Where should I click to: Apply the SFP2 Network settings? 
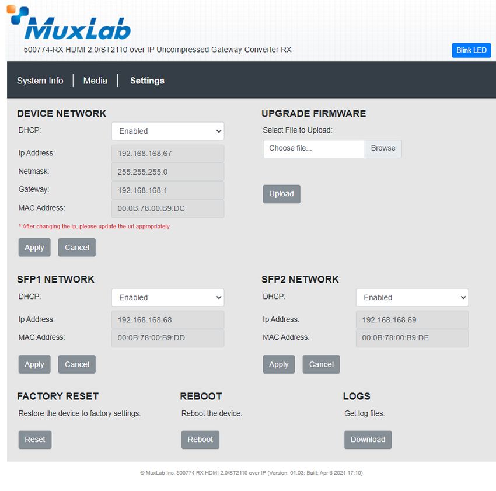tap(279, 364)
